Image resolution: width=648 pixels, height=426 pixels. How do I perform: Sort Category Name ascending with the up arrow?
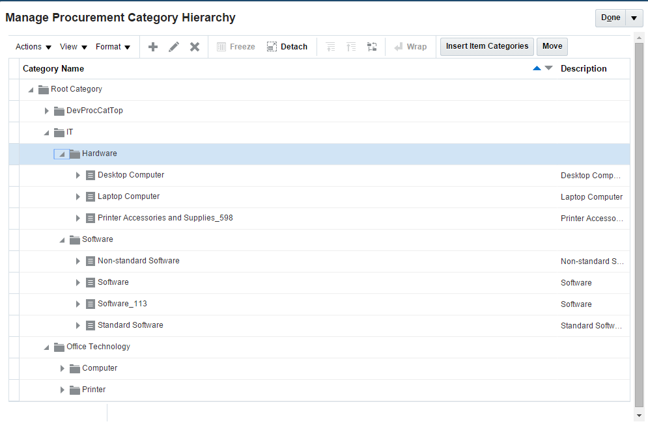click(535, 68)
